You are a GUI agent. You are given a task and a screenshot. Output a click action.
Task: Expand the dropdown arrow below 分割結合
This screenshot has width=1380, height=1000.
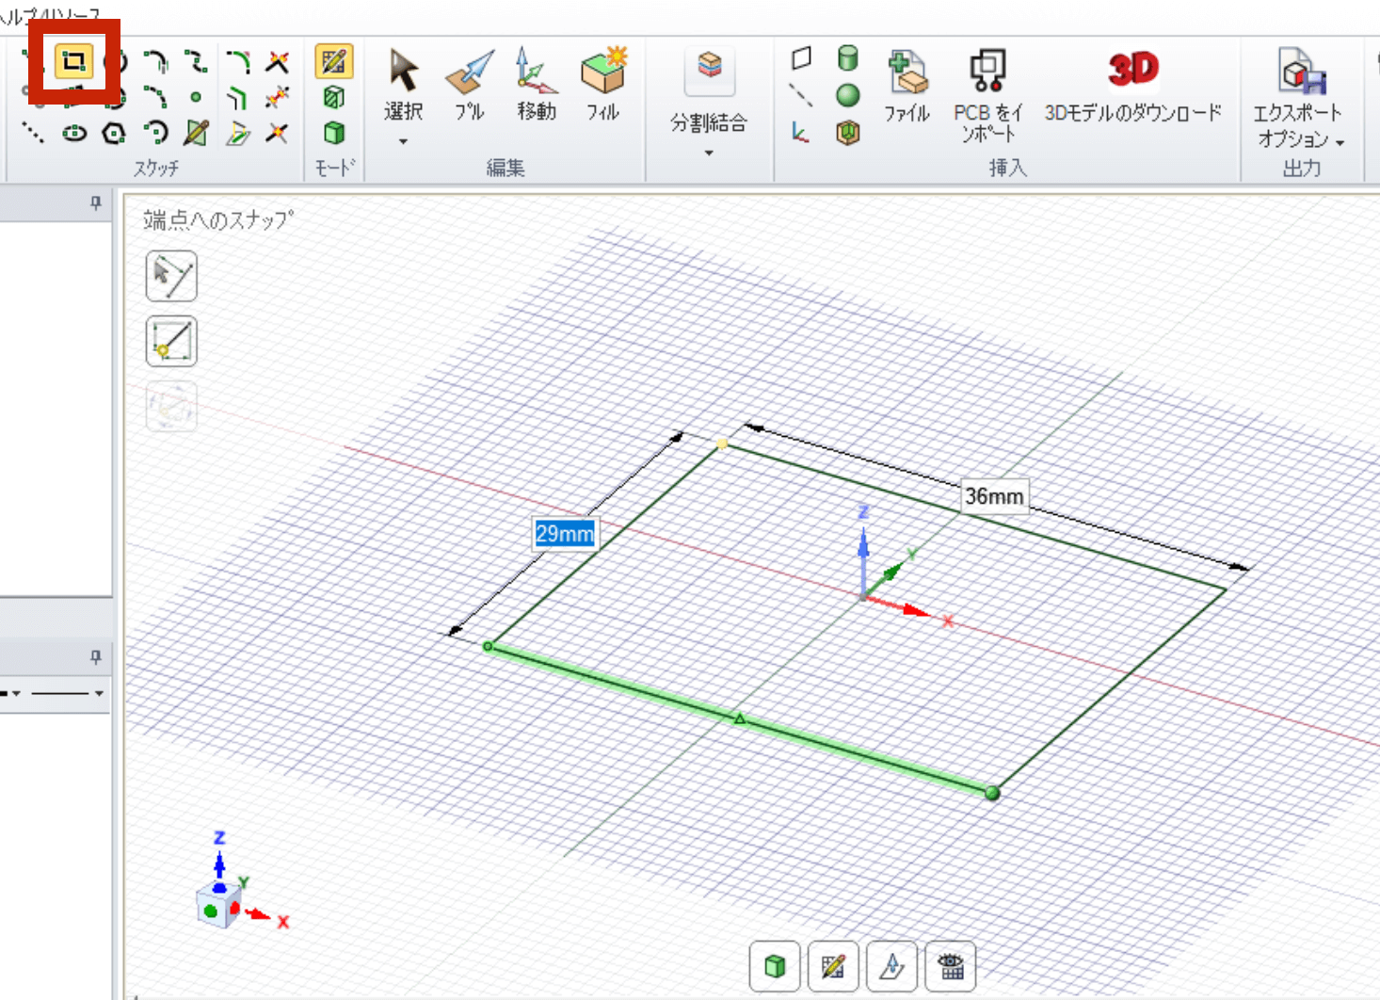pos(709,153)
